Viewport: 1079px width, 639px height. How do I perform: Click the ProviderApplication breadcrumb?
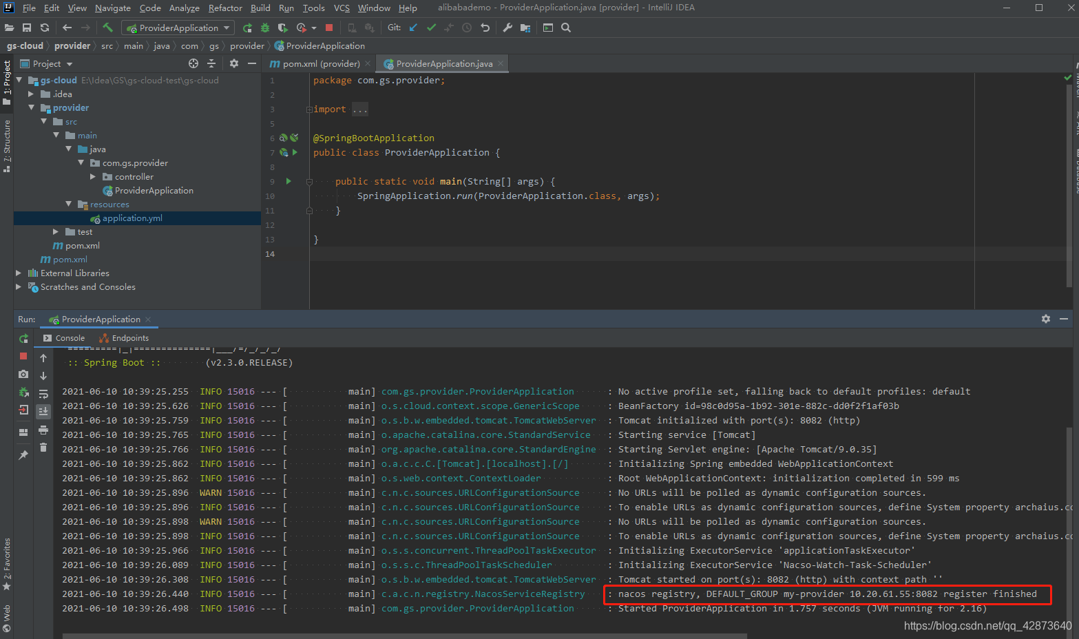click(319, 46)
